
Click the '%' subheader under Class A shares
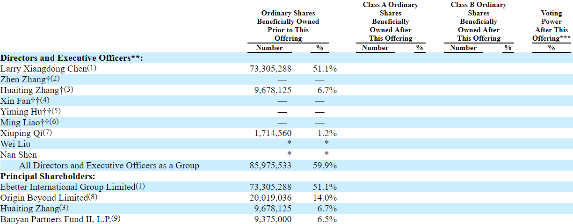[420, 48]
